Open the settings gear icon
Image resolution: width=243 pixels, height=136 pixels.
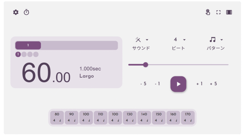coord(16,12)
